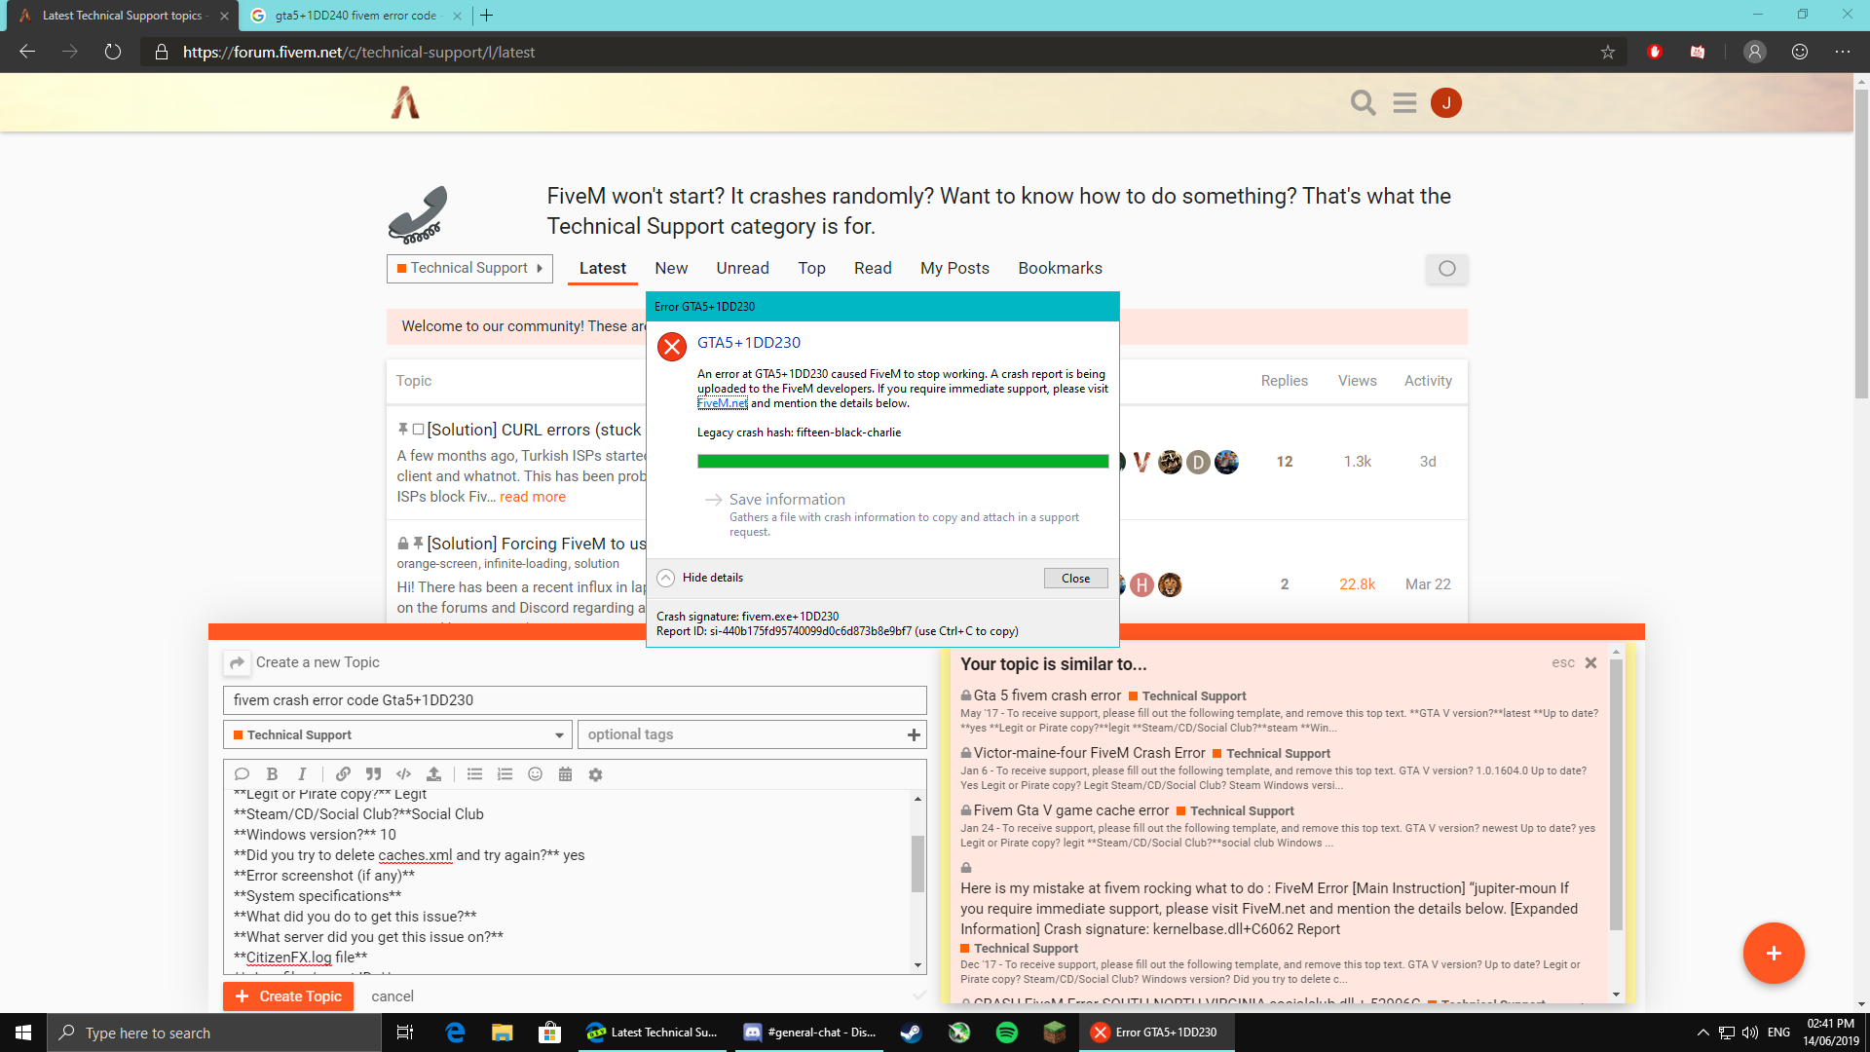Toggle the circle button right of Bookmarks
Image resolution: width=1870 pixels, height=1052 pixels.
[1446, 269]
